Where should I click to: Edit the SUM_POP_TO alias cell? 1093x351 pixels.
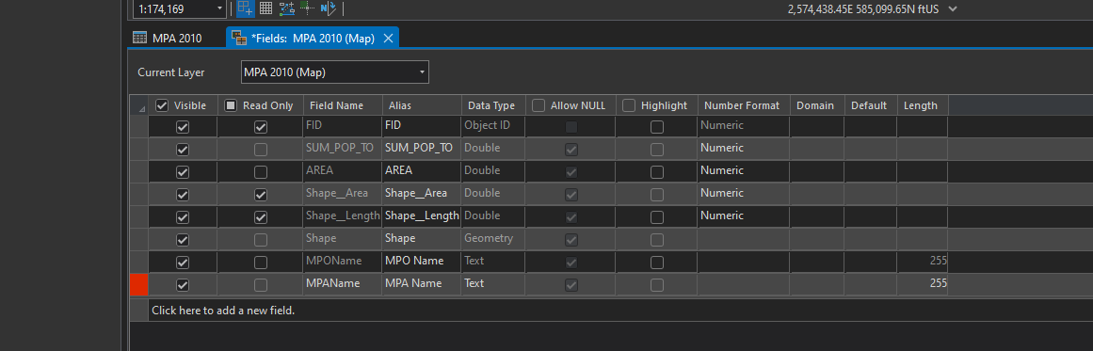421,149
